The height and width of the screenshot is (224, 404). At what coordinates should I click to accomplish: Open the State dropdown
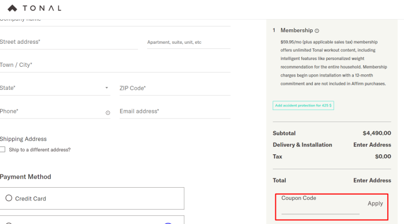click(55, 88)
